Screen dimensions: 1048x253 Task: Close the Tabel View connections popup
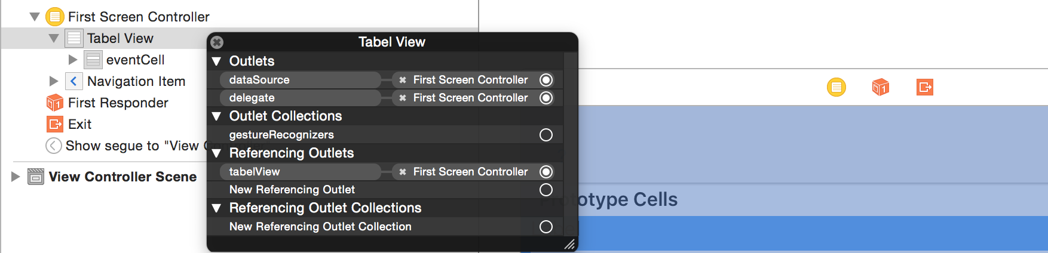point(217,42)
